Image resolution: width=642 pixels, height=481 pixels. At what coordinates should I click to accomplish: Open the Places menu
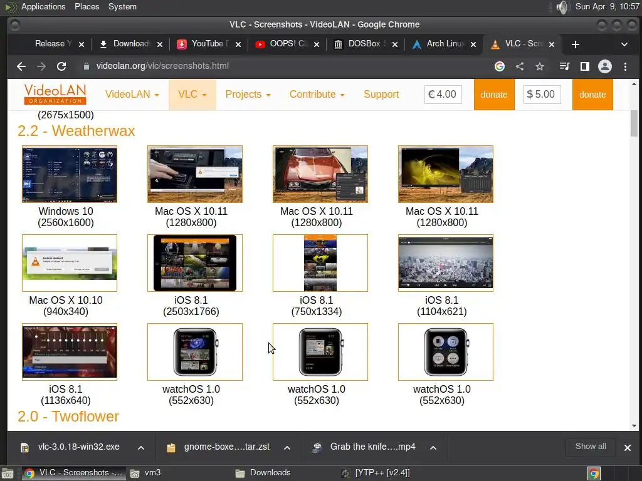point(87,6)
